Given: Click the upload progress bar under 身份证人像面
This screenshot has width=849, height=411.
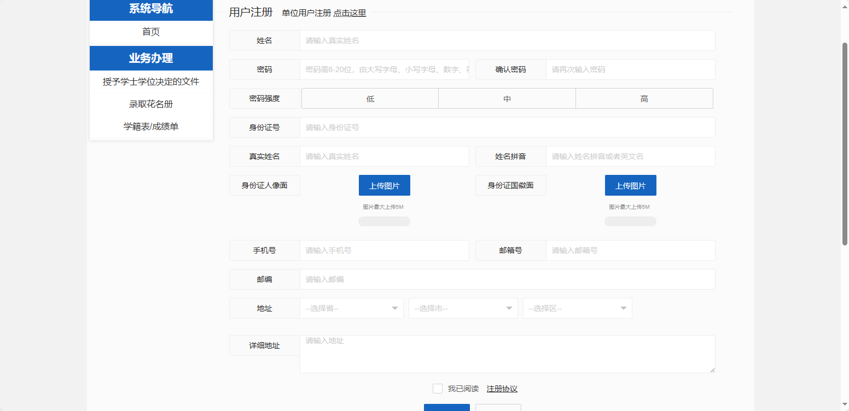Looking at the screenshot, I should click(384, 221).
